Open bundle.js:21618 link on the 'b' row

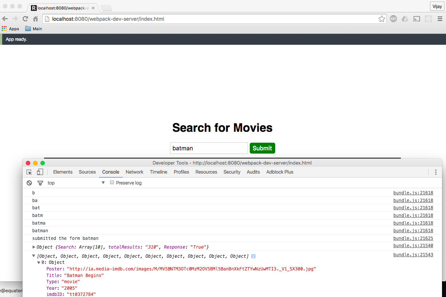413,193
